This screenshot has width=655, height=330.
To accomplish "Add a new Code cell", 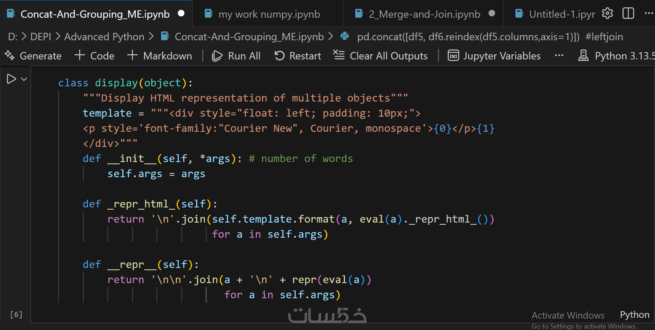I will 95,56.
